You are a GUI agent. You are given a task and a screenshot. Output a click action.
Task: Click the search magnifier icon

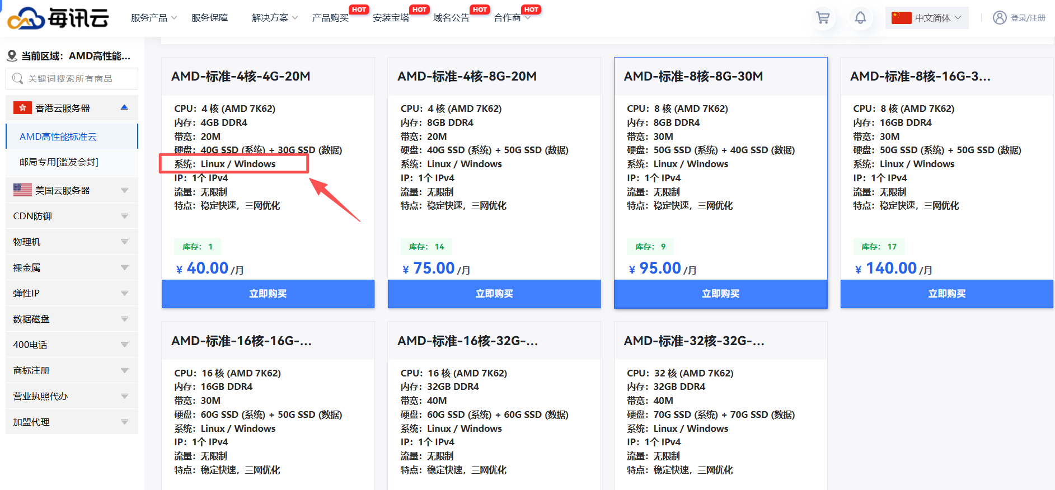pos(18,79)
